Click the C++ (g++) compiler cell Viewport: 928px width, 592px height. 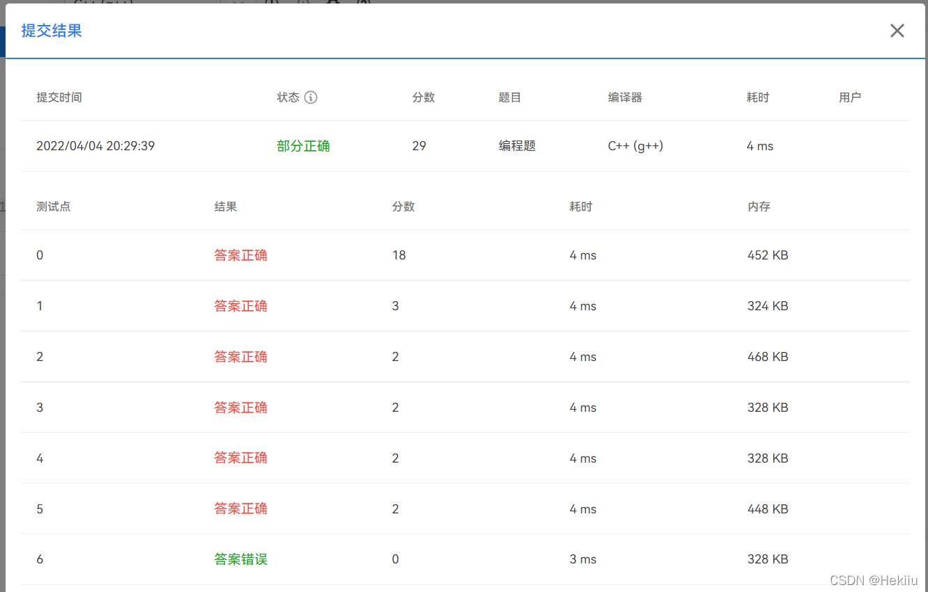pyautogui.click(x=635, y=146)
